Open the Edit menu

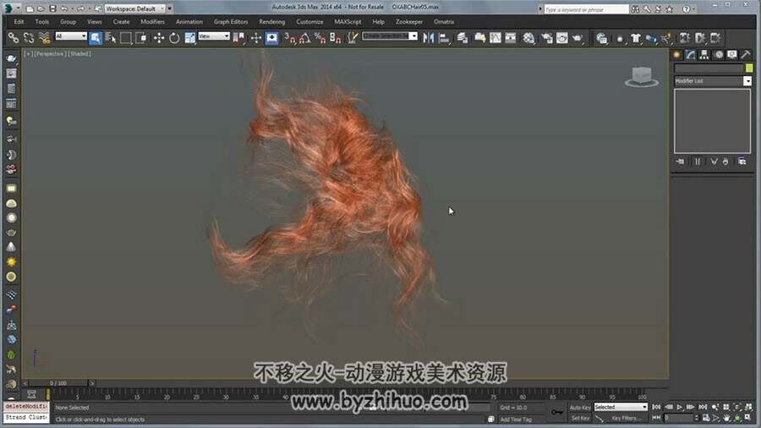coord(19,22)
